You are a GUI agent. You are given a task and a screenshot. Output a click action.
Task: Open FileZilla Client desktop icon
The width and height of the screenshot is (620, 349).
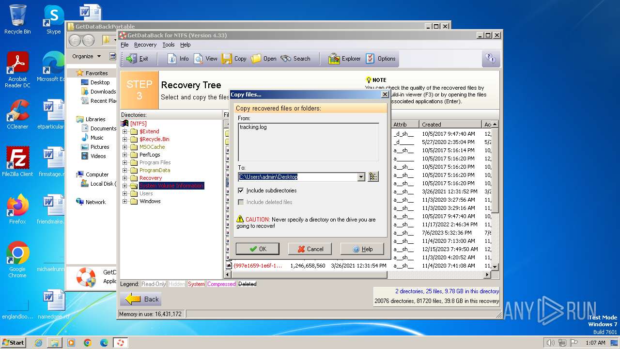(17, 161)
